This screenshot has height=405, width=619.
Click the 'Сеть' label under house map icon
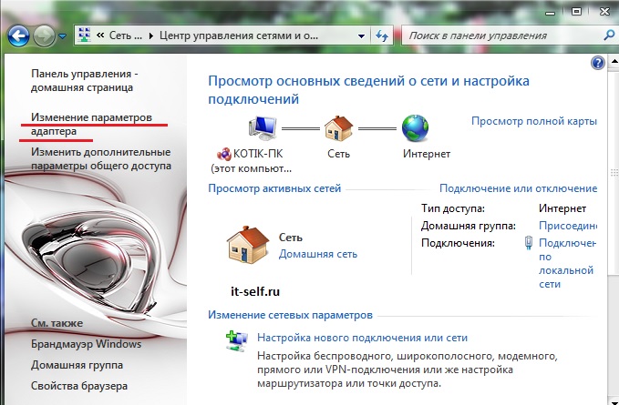click(x=339, y=154)
